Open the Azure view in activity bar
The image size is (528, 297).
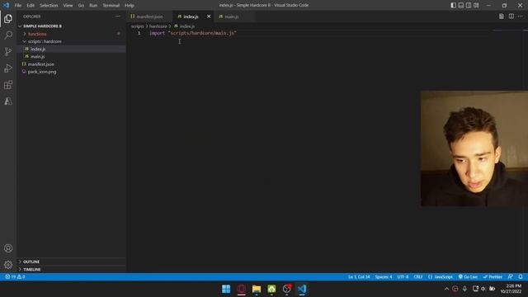[x=8, y=101]
